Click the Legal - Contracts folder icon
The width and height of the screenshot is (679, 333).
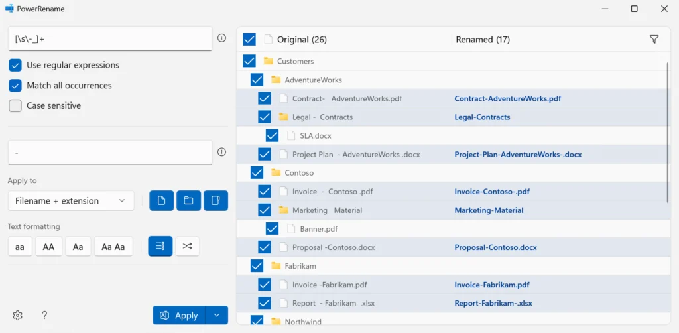(x=284, y=117)
